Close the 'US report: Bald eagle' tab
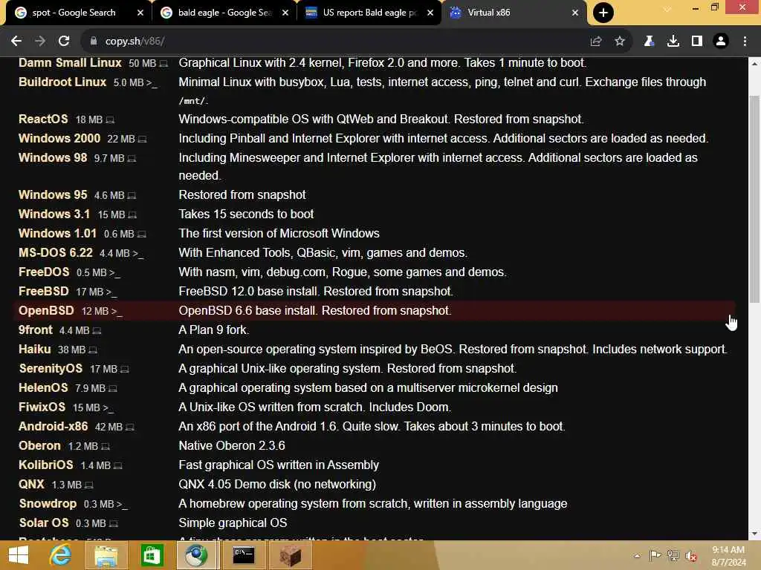Viewport: 761px width, 570px height. point(430,13)
